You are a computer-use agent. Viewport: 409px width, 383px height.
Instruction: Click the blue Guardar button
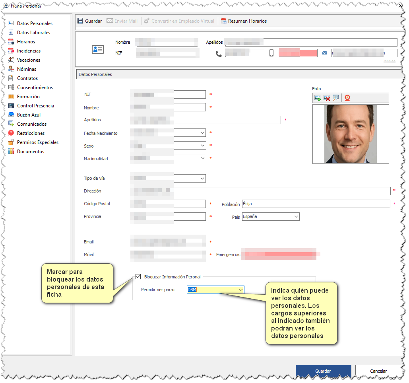pos(323,371)
